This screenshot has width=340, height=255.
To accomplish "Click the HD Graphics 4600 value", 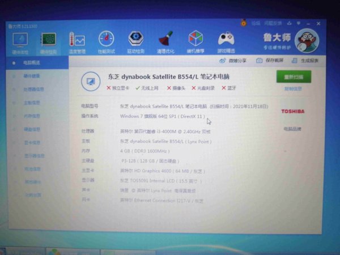I will (163, 171).
